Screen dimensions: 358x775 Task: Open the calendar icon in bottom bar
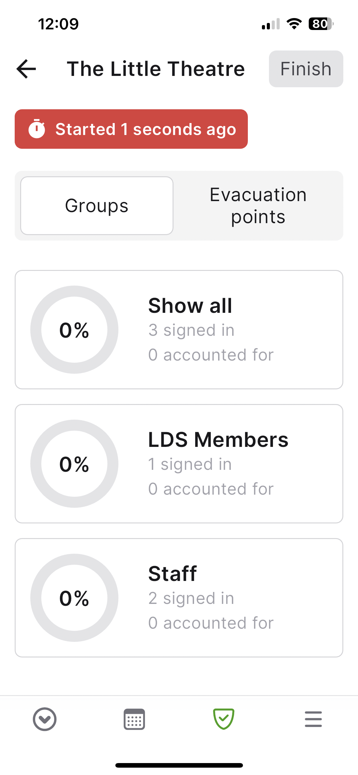pos(134,719)
